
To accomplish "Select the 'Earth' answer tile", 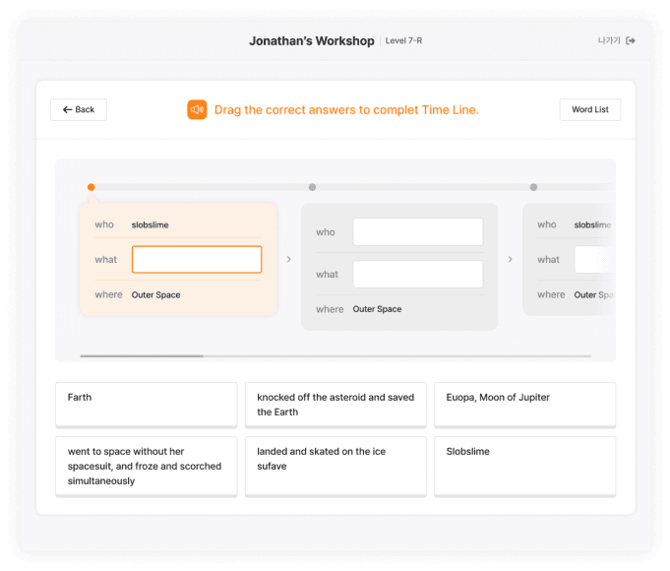I will pos(146,404).
